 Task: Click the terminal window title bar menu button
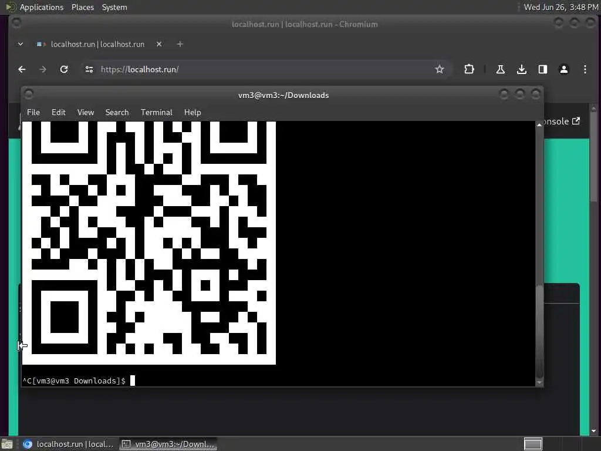click(x=29, y=94)
